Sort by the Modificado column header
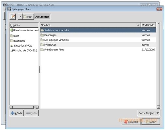 pyautogui.click(x=148, y=25)
